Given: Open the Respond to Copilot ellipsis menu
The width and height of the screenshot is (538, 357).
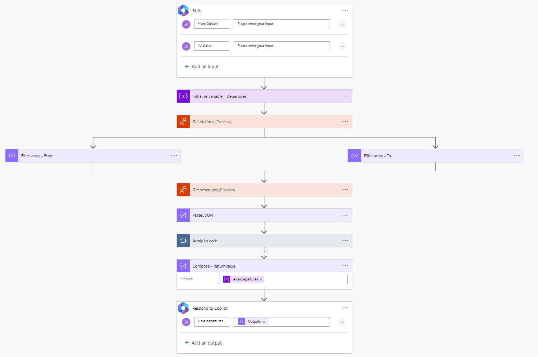Looking at the screenshot, I should pyautogui.click(x=345, y=308).
